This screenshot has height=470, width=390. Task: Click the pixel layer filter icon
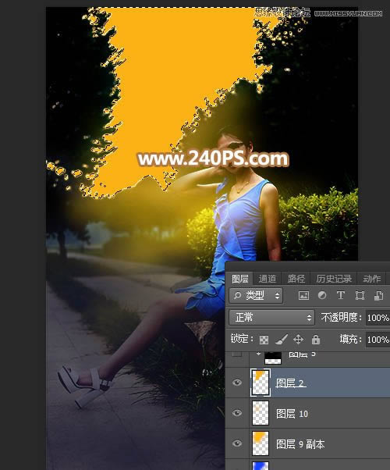point(303,296)
